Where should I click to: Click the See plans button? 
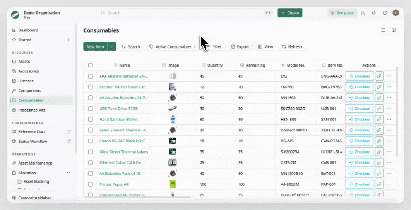coord(342,13)
